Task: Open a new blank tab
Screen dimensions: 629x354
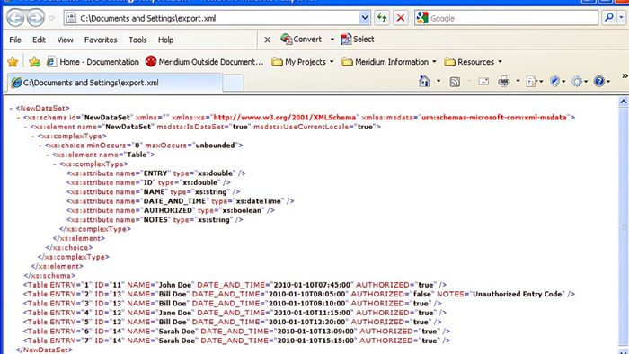Action: click(233, 83)
